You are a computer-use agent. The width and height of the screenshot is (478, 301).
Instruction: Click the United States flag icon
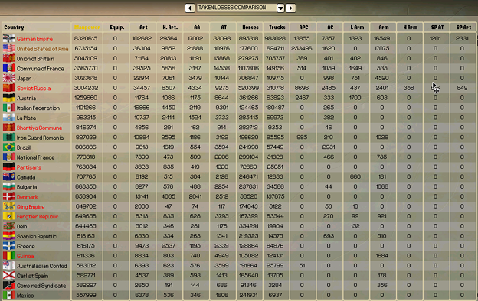[x=9, y=49]
